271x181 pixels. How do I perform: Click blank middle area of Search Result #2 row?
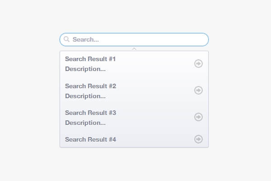[x=154, y=90]
